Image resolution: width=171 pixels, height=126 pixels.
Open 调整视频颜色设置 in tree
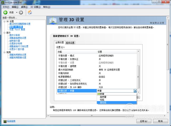pyautogui.click(x=18, y=55)
